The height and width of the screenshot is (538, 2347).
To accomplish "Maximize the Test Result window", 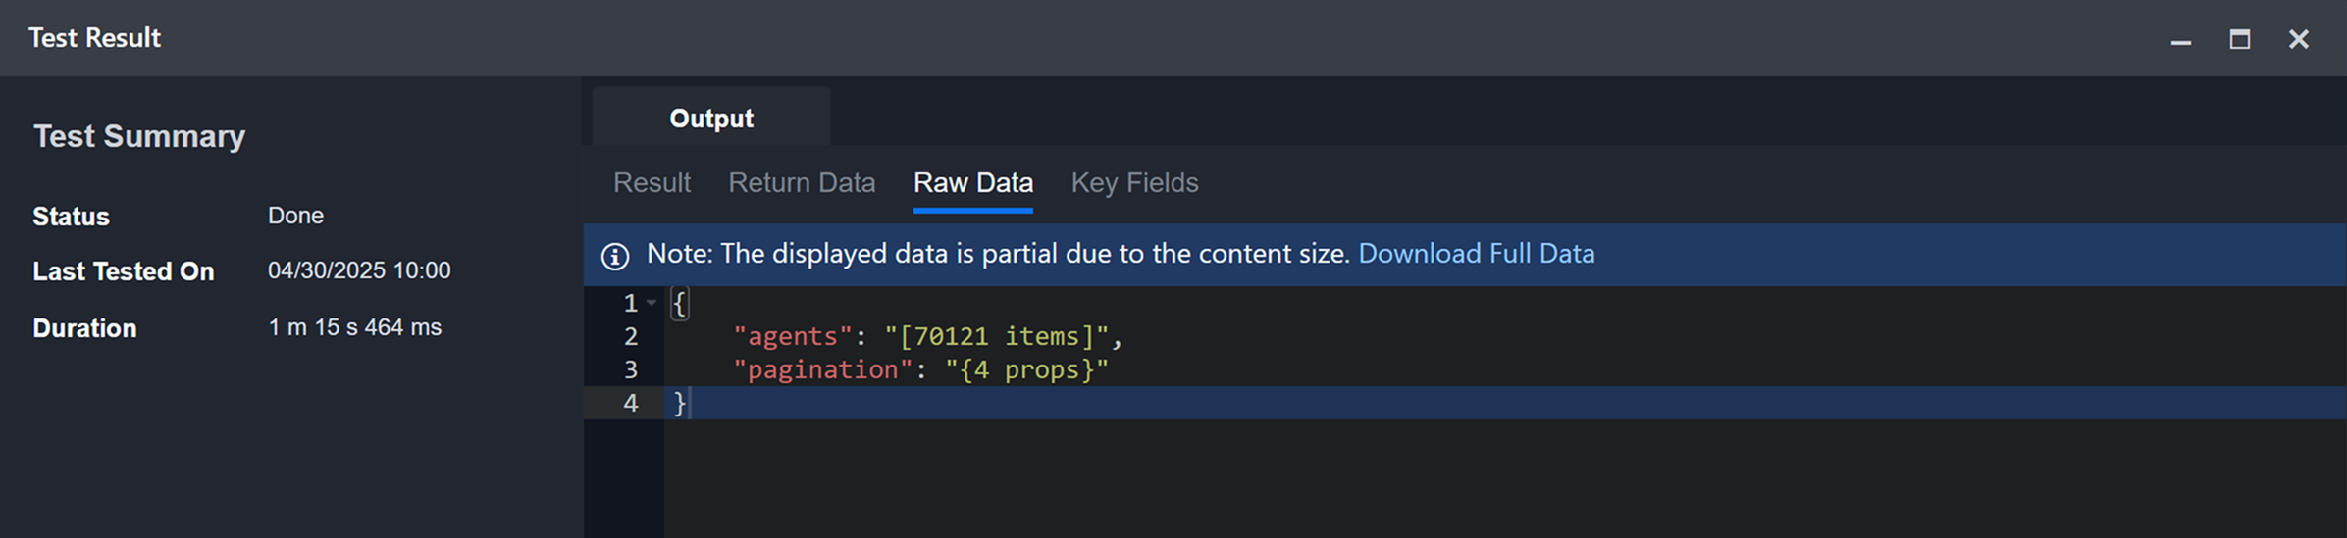I will (2239, 39).
